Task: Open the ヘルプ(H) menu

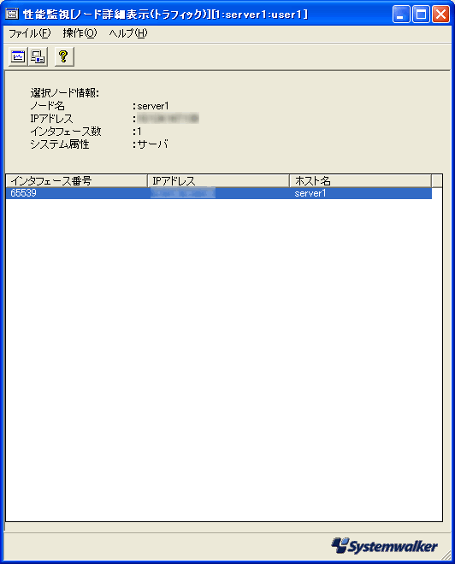Action: click(128, 33)
